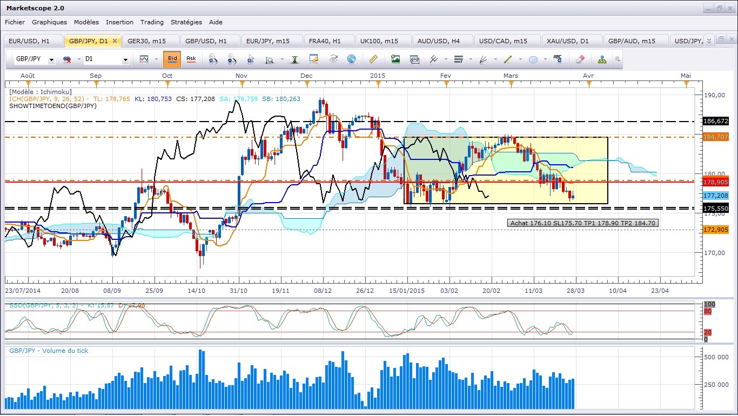Viewport: 738px width, 416px height.
Task: Switch to the USD/CAD, m15 tab
Action: (x=507, y=41)
